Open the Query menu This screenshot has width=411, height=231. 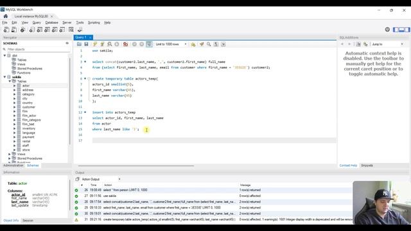click(x=37, y=23)
